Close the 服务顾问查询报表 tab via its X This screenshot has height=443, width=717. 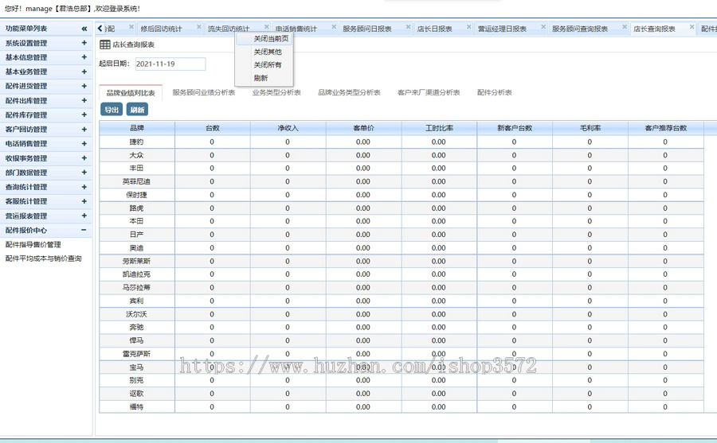click(625, 27)
